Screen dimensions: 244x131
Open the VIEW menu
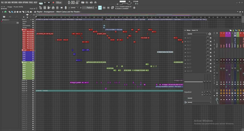coord(20,3)
